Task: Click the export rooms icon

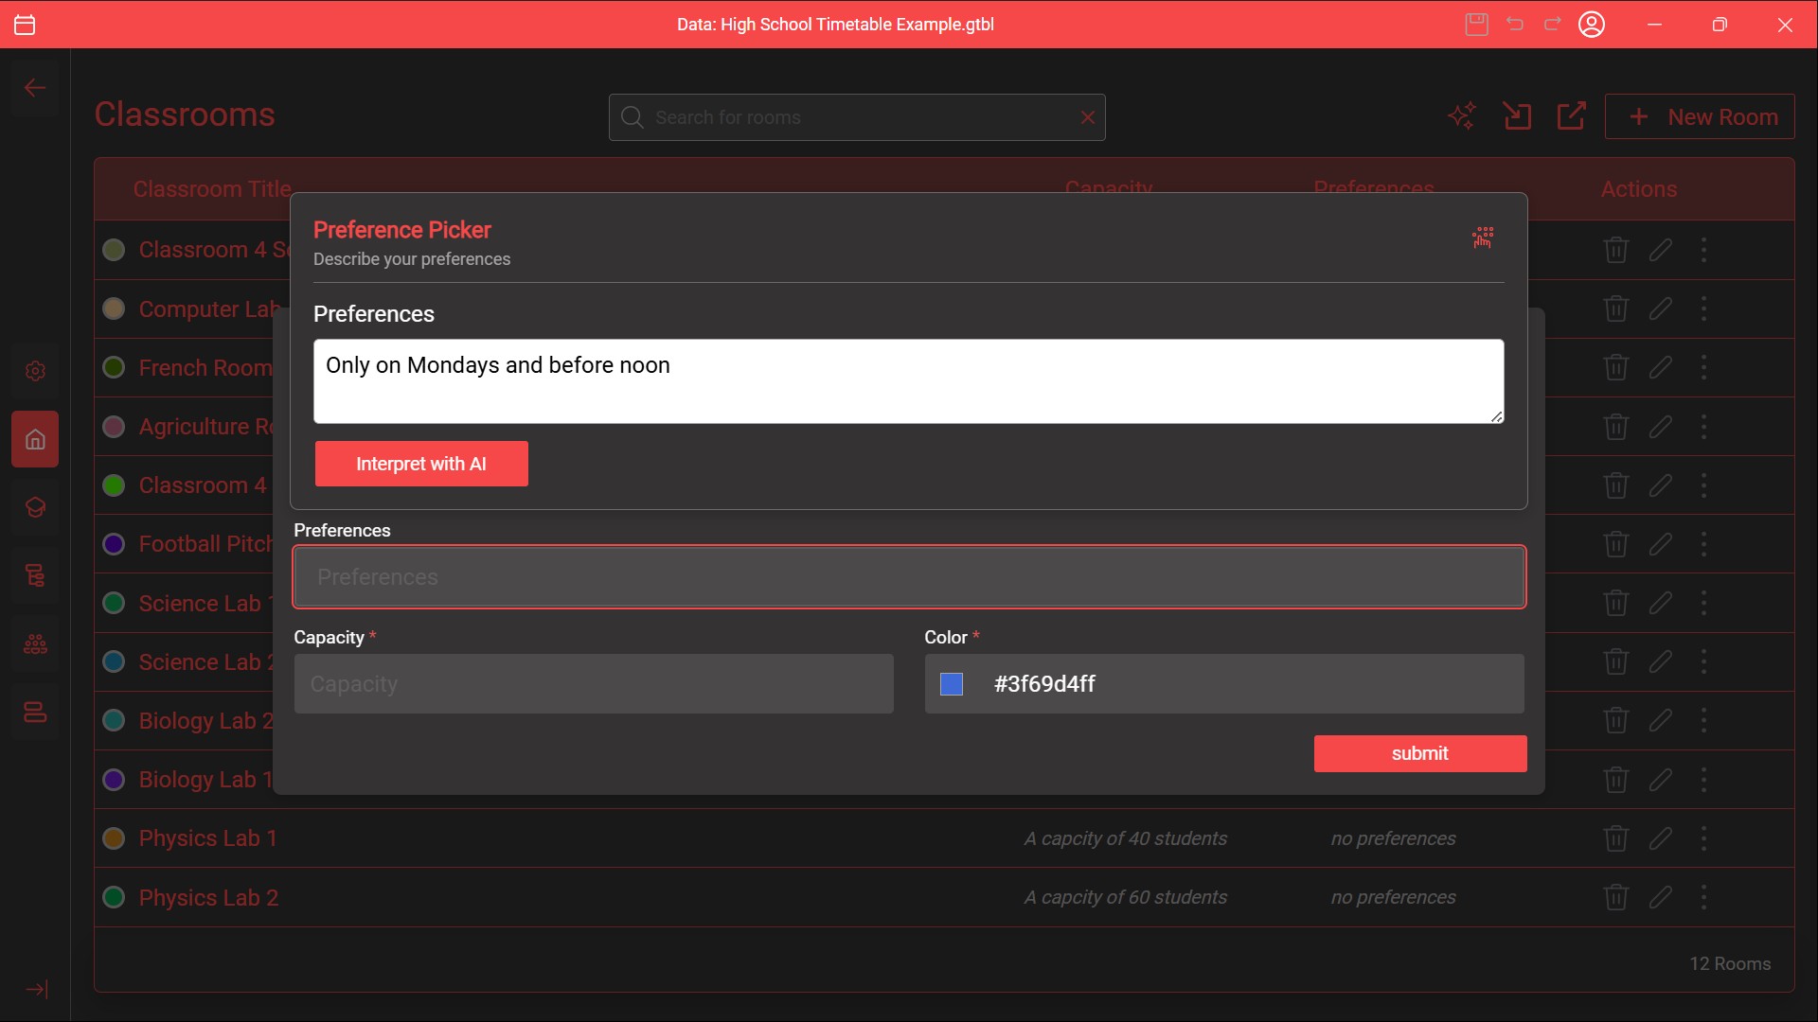Action: tap(1572, 116)
